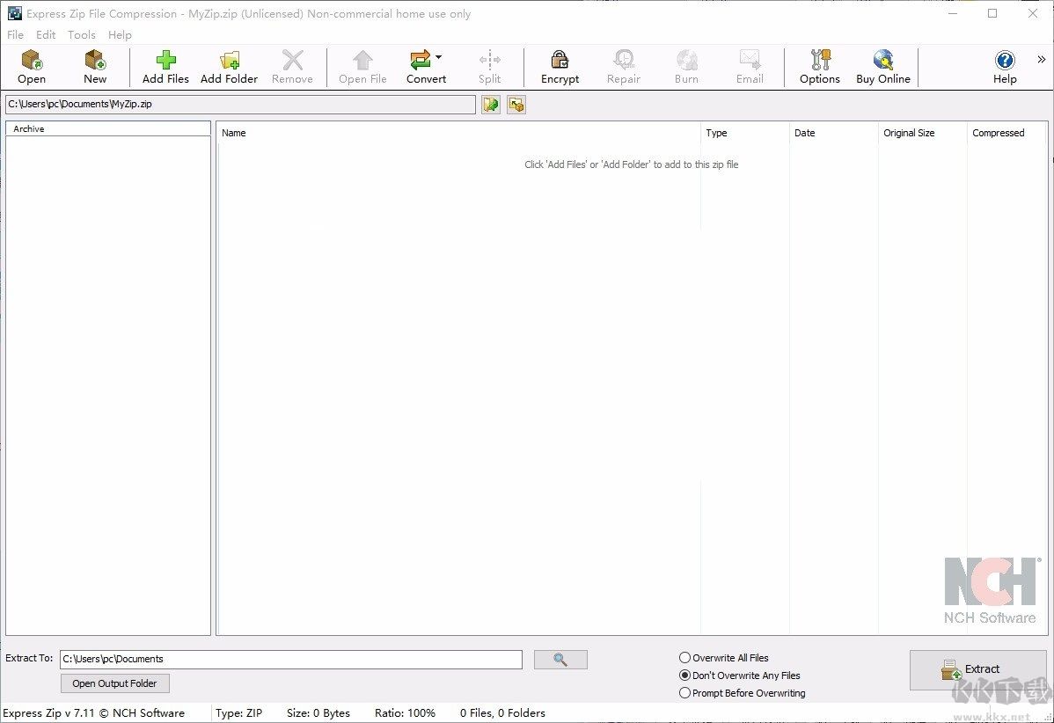The height and width of the screenshot is (723, 1054).
Task: Select the Overwrite All Files option
Action: (x=684, y=657)
